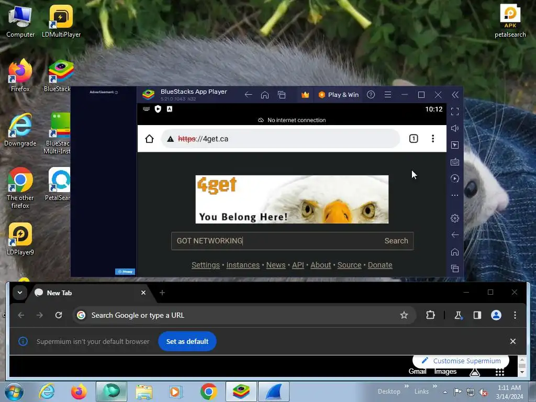This screenshot has height=402, width=536.
Task: Open the 4get Settings link
Action: pyautogui.click(x=205, y=265)
